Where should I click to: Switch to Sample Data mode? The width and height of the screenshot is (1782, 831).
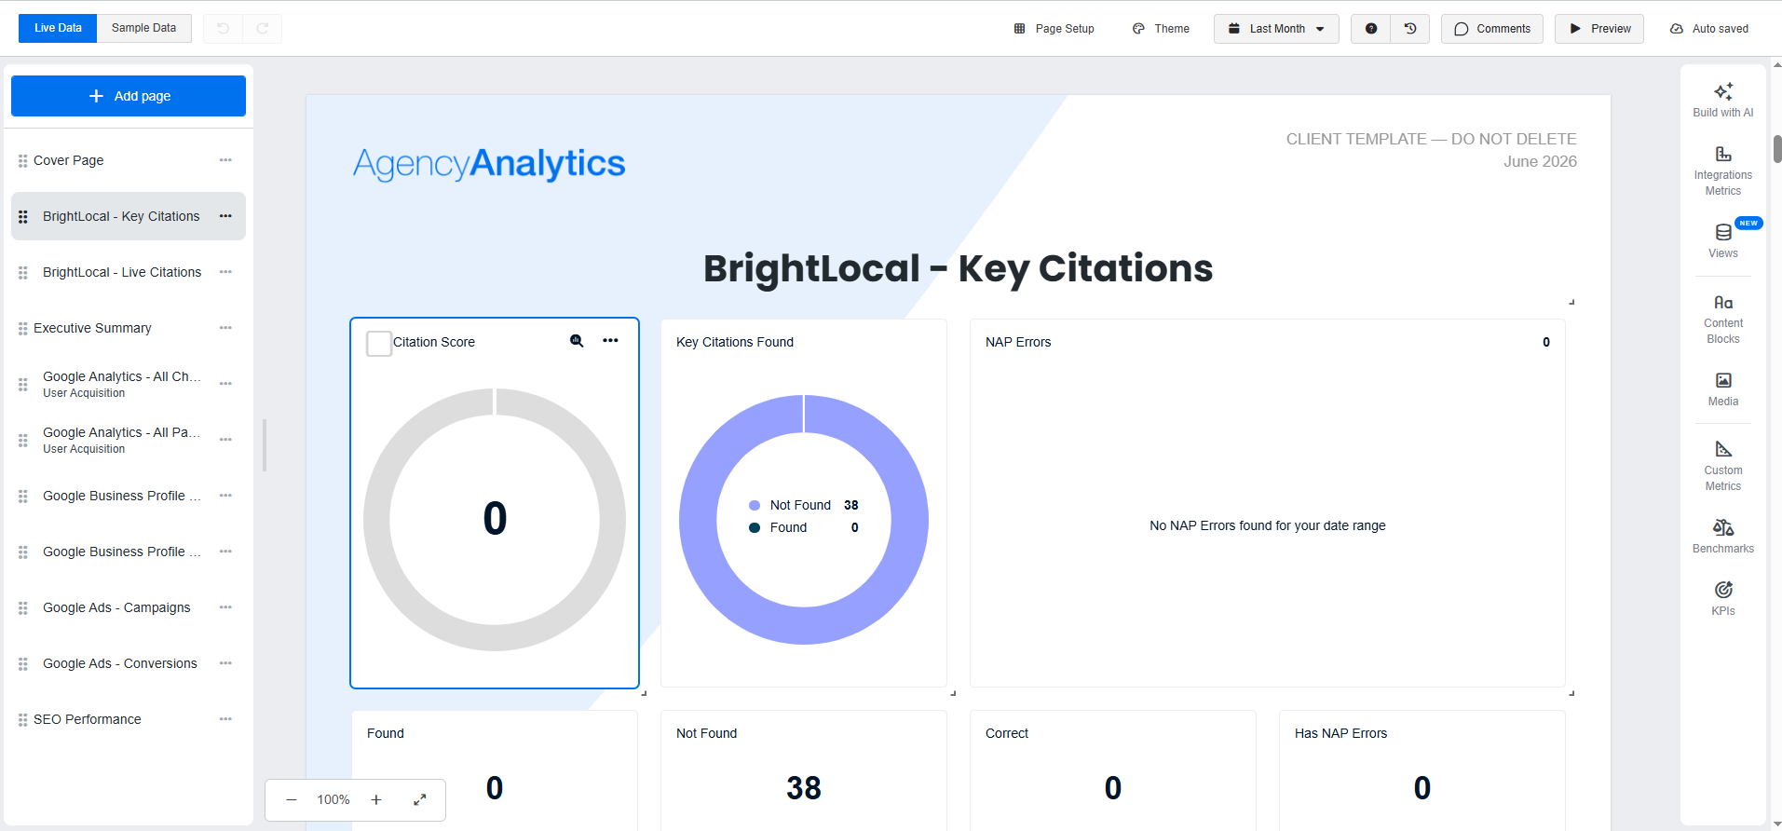[x=144, y=29]
